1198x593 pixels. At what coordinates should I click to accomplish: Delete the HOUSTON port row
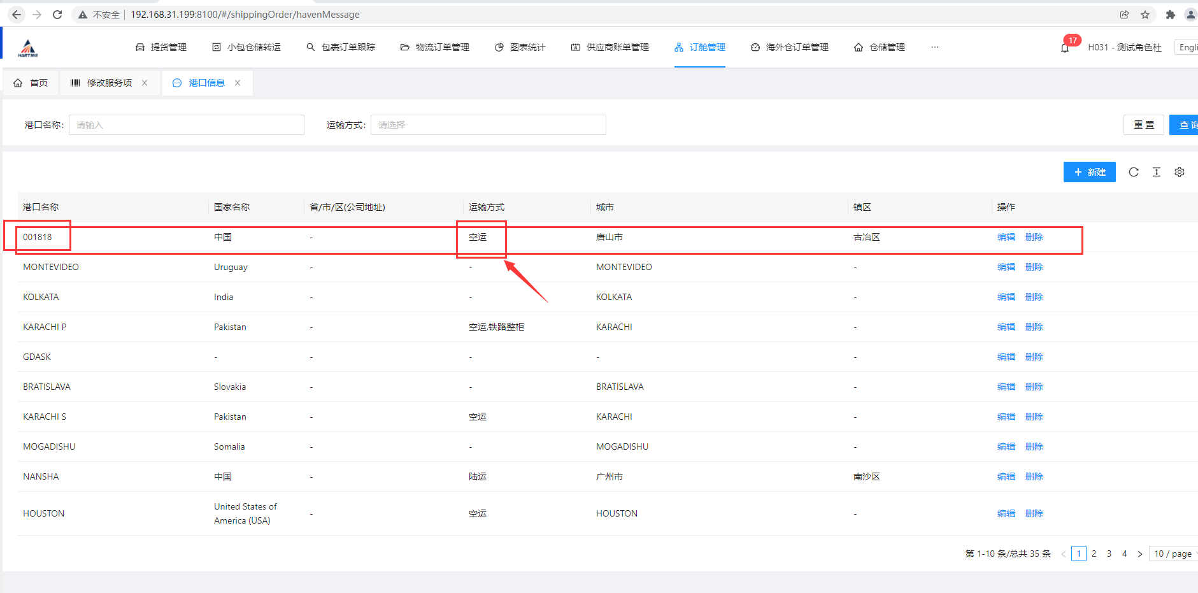tap(1034, 513)
